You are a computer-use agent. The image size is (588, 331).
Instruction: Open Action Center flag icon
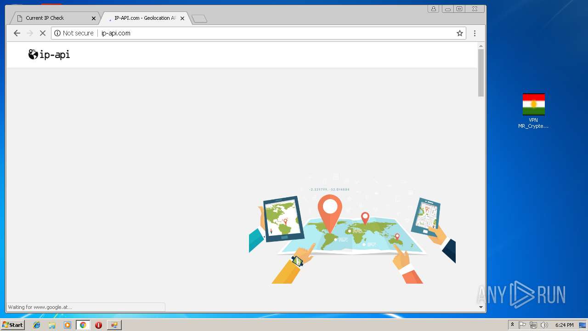[x=522, y=325]
